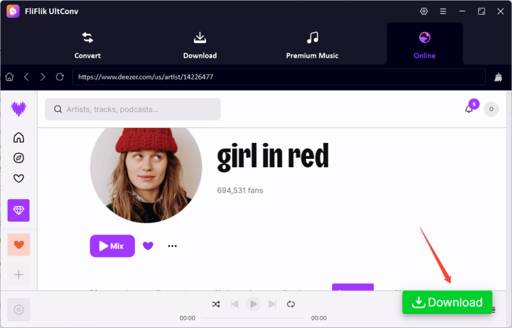Go back with the left arrow

click(x=26, y=77)
